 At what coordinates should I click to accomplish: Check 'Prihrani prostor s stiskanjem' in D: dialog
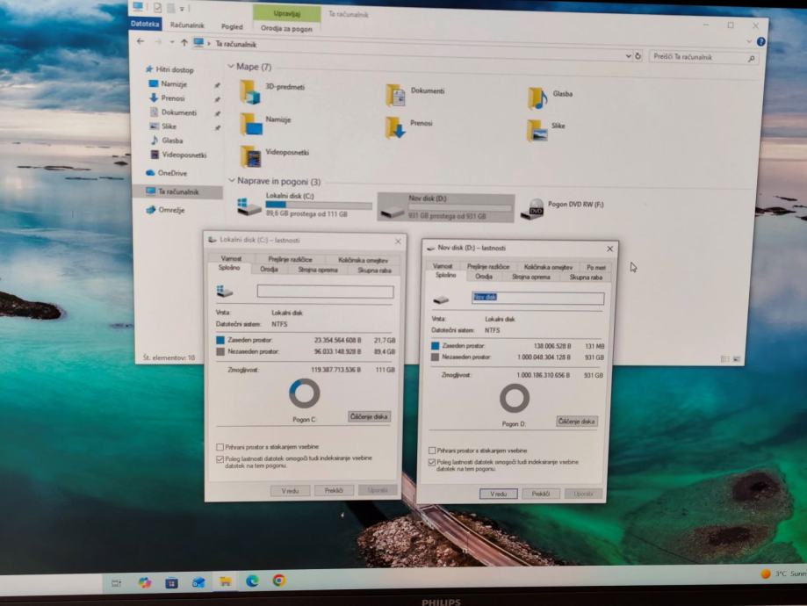coord(432,451)
